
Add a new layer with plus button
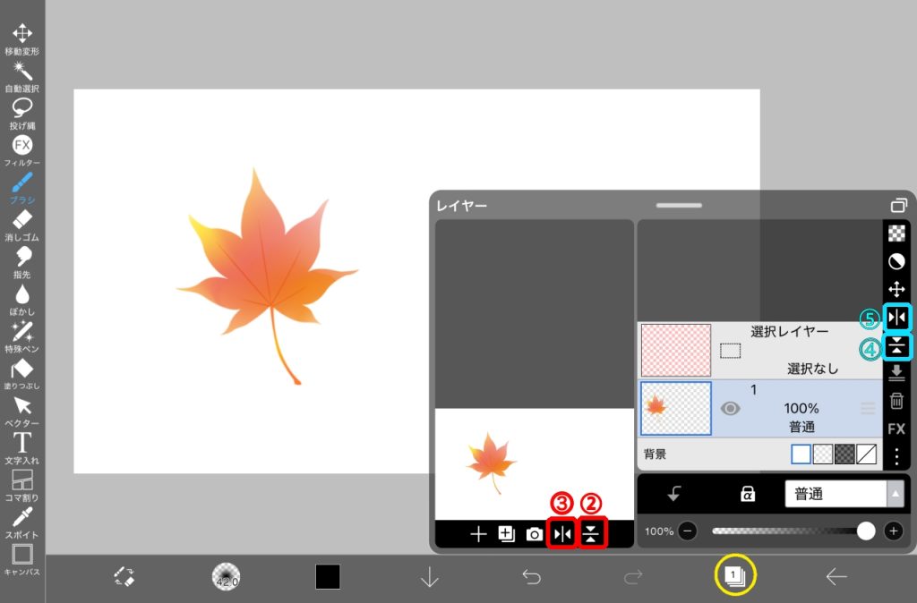[478, 534]
